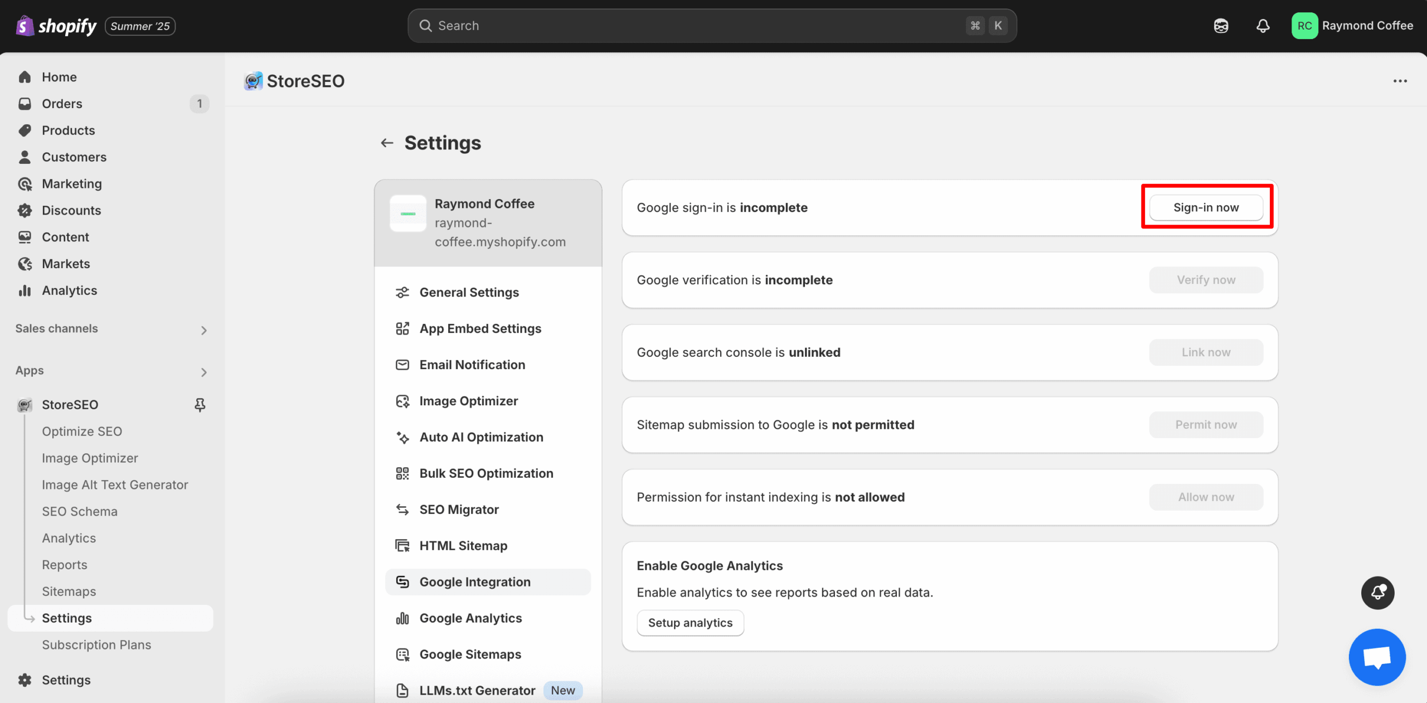
Task: Click the Email Notification envelope icon
Action: coord(402,365)
